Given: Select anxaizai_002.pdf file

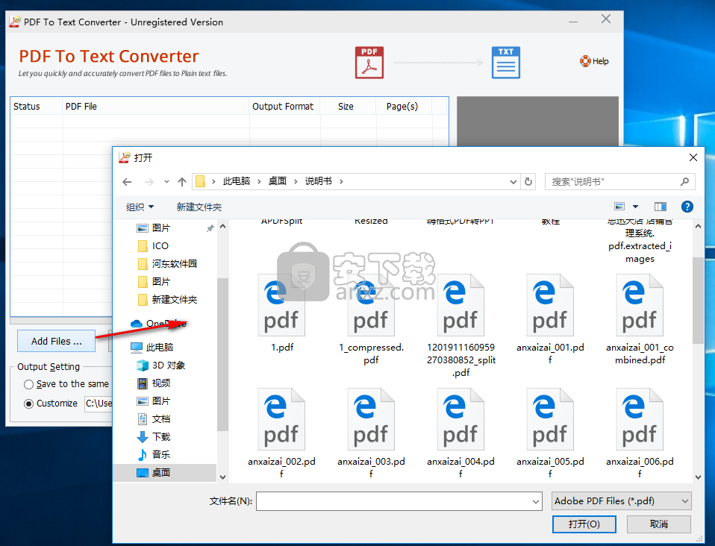Looking at the screenshot, I should pyautogui.click(x=281, y=433).
